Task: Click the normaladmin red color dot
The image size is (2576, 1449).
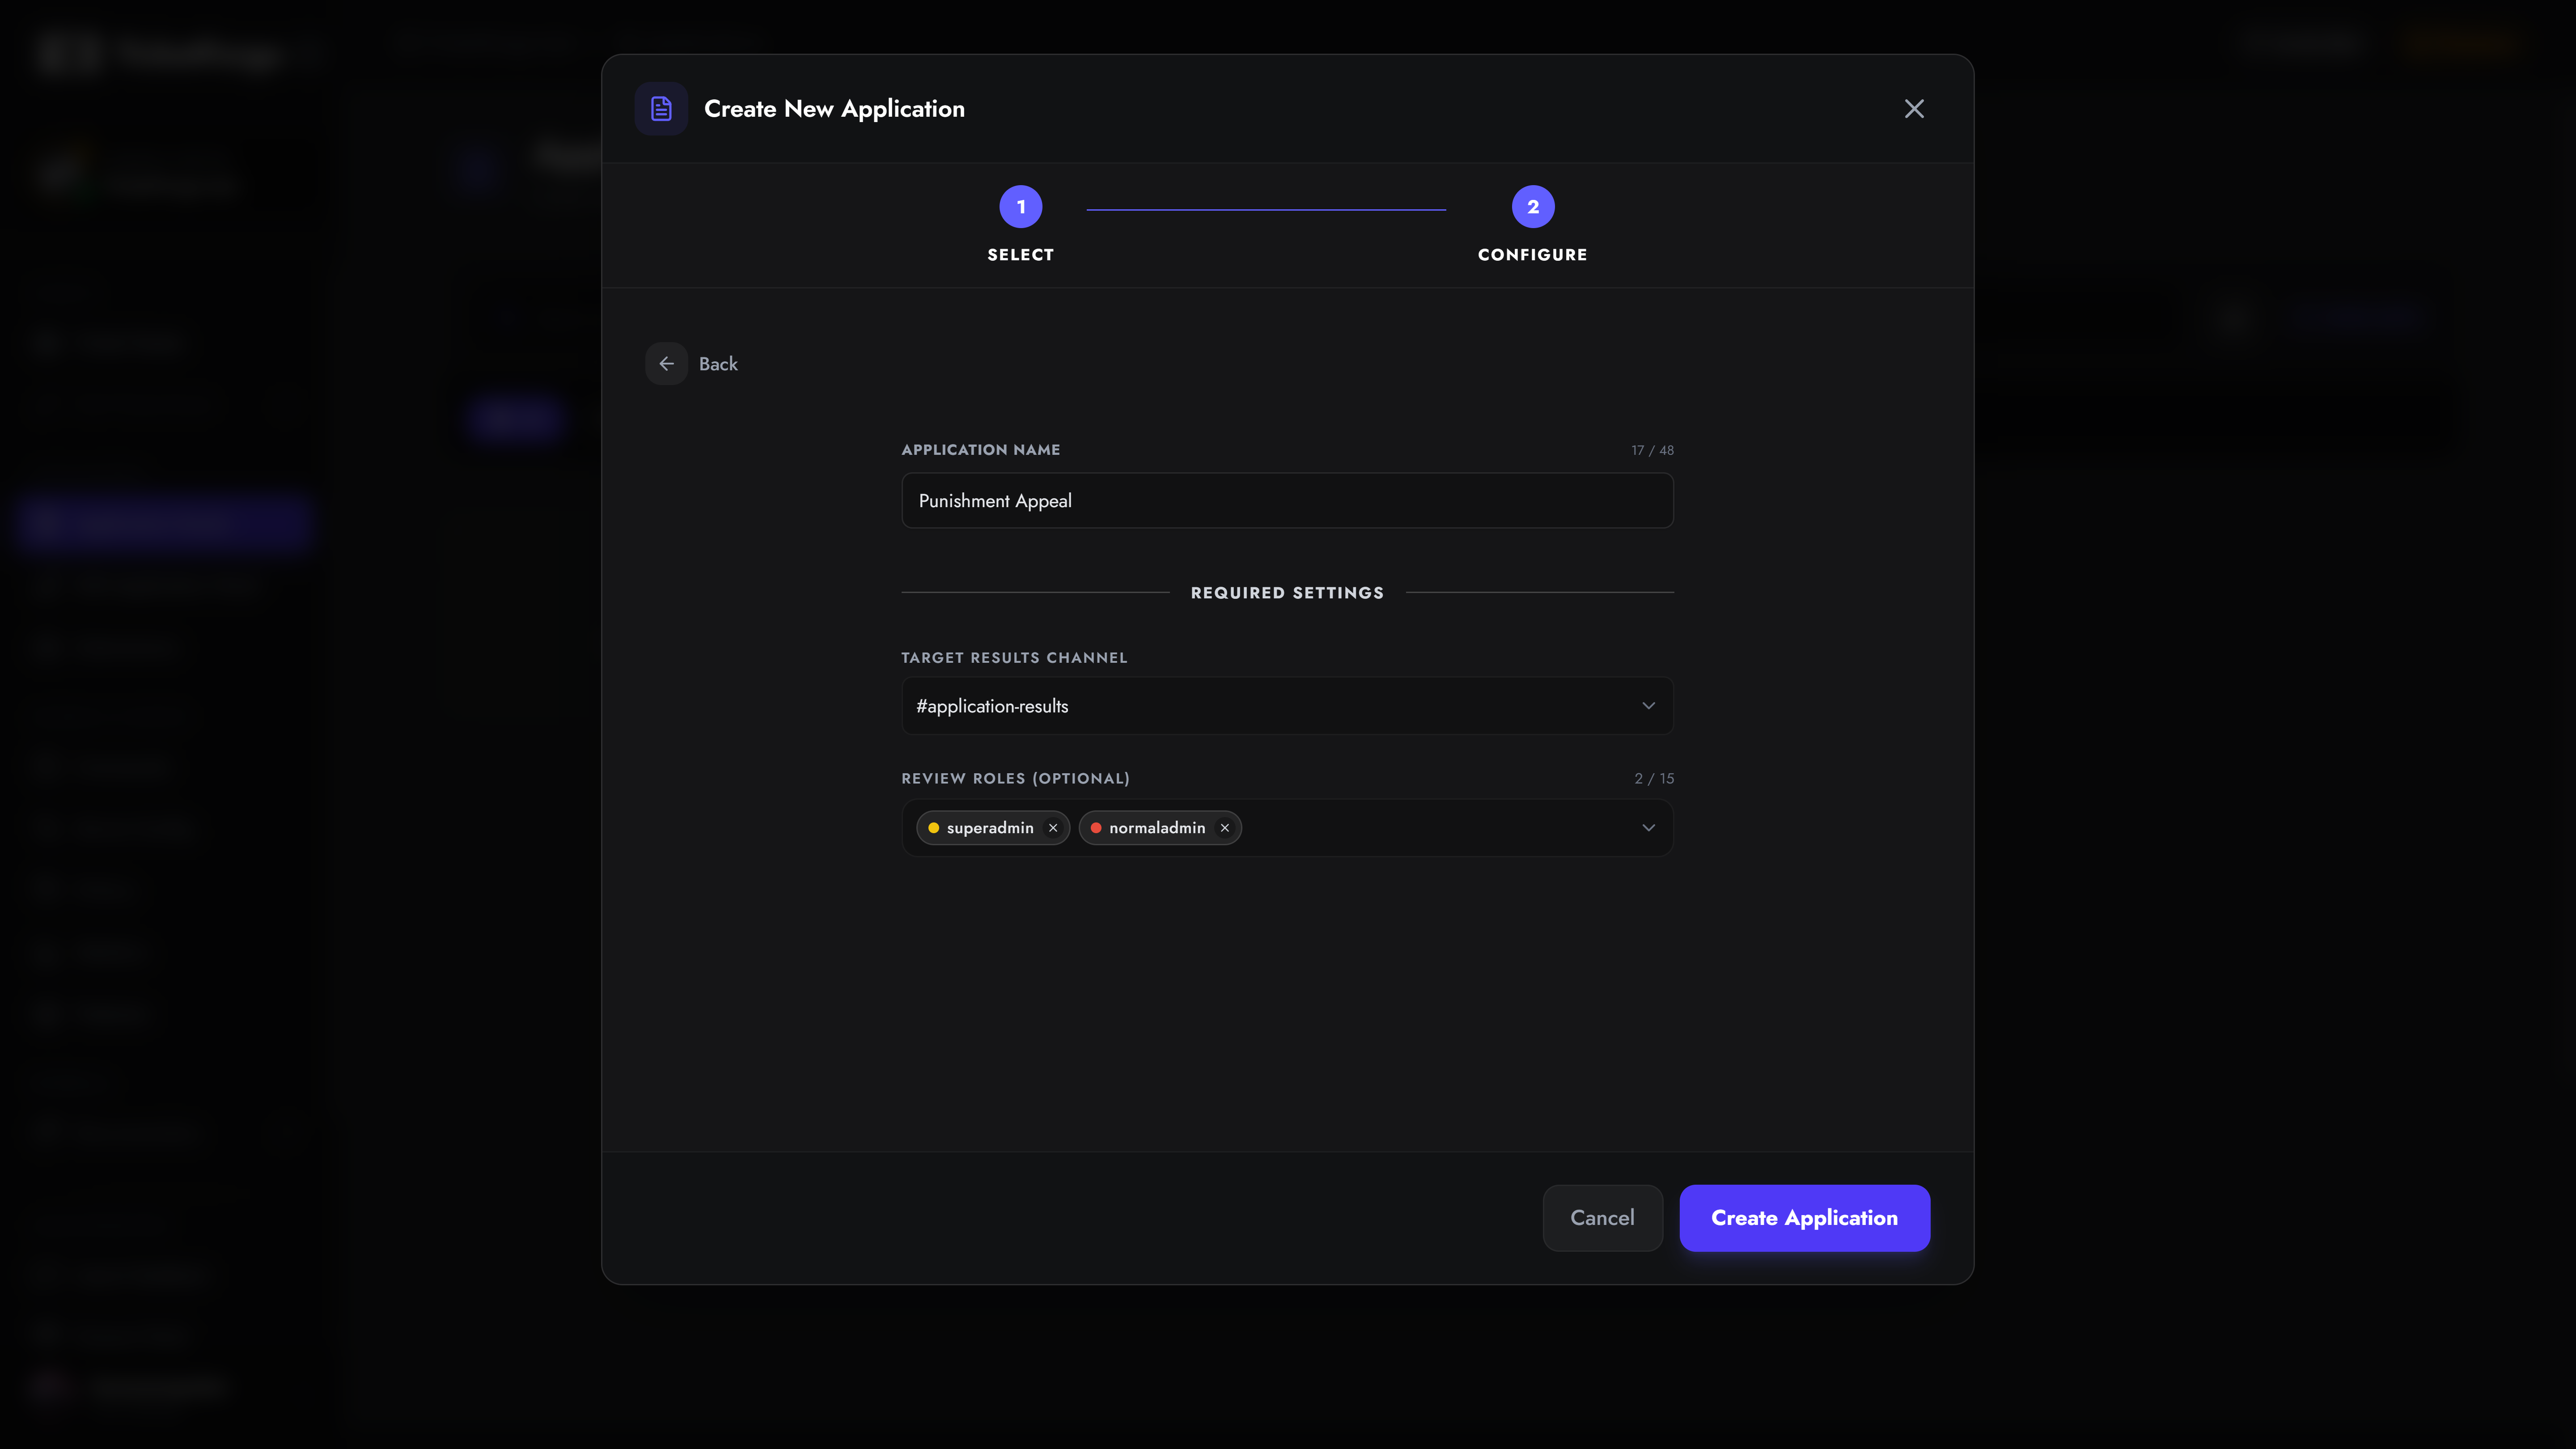Action: [x=1096, y=828]
